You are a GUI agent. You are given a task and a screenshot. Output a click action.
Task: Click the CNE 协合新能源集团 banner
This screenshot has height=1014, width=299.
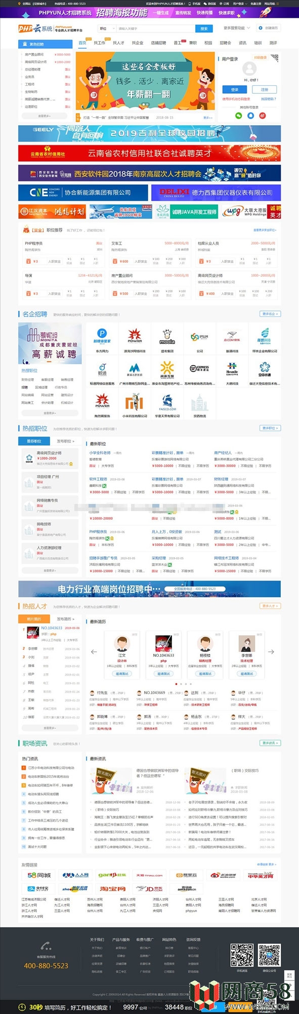coord(83,193)
